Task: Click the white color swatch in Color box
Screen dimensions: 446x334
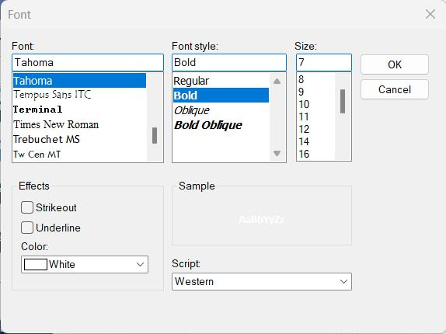Action: pyautogui.click(x=36, y=264)
